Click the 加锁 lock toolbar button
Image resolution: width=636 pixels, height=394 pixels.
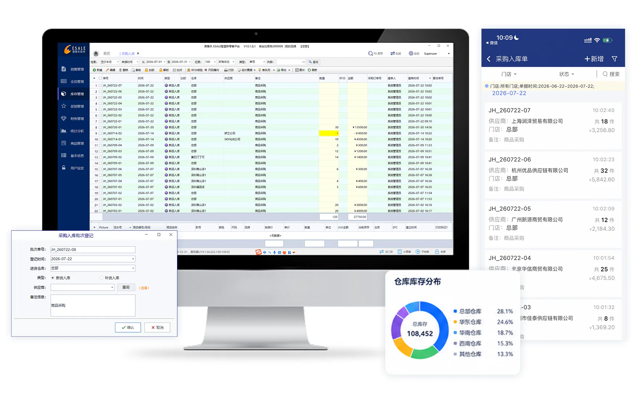149,70
